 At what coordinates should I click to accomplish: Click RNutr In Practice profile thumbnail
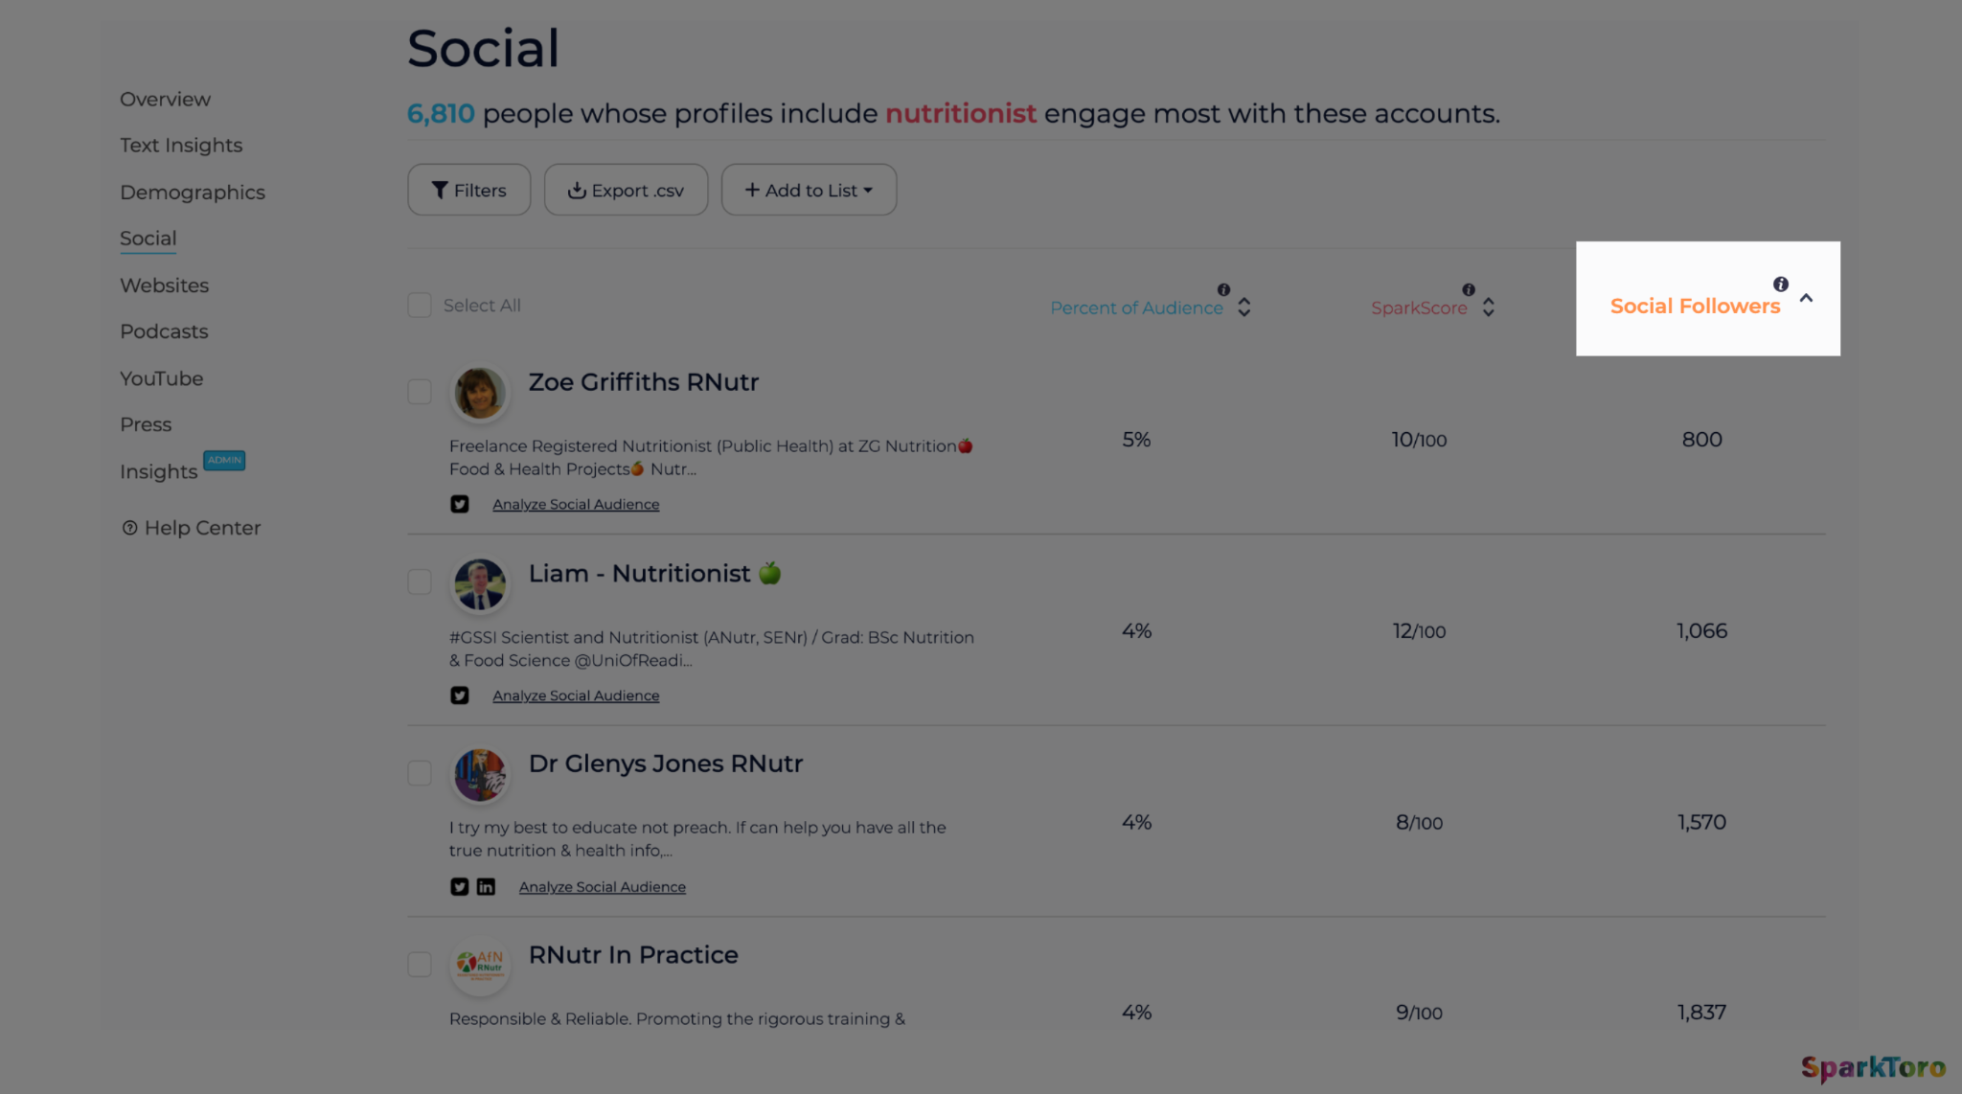[x=480, y=964]
